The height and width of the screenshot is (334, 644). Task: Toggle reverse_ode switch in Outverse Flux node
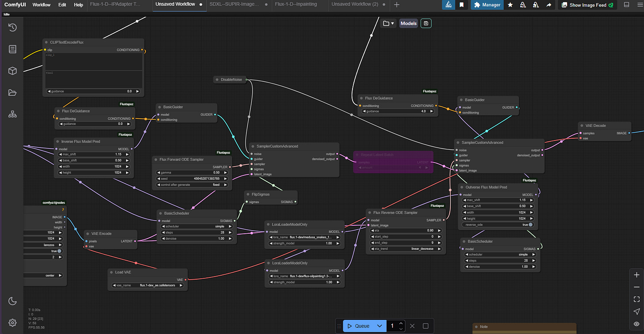click(x=530, y=224)
